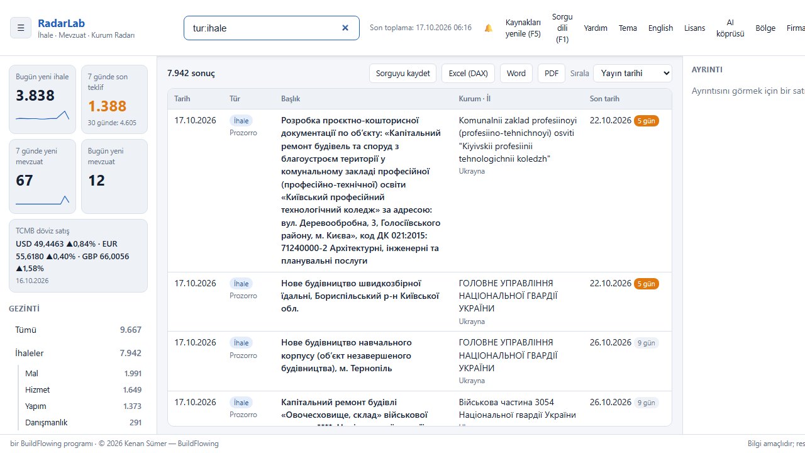Clear the search query with X icon
The height and width of the screenshot is (453, 805).
345,28
